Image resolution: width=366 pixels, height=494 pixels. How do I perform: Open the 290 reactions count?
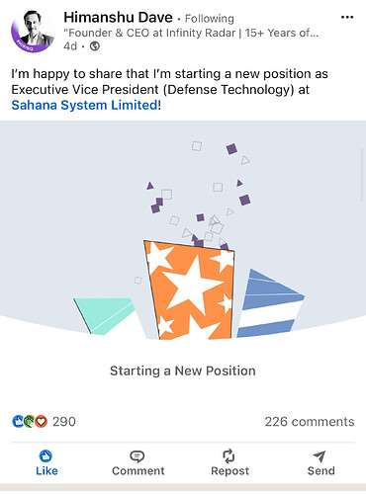(64, 422)
